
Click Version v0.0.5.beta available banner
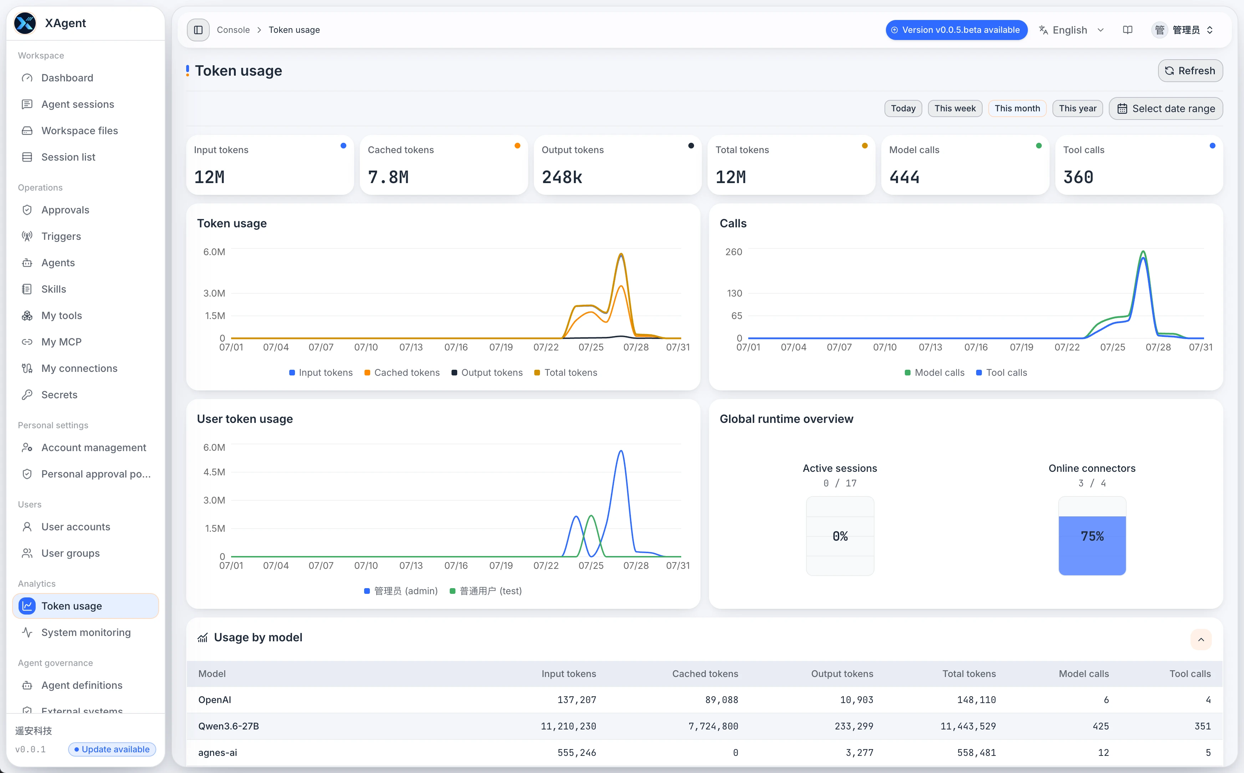click(x=957, y=30)
